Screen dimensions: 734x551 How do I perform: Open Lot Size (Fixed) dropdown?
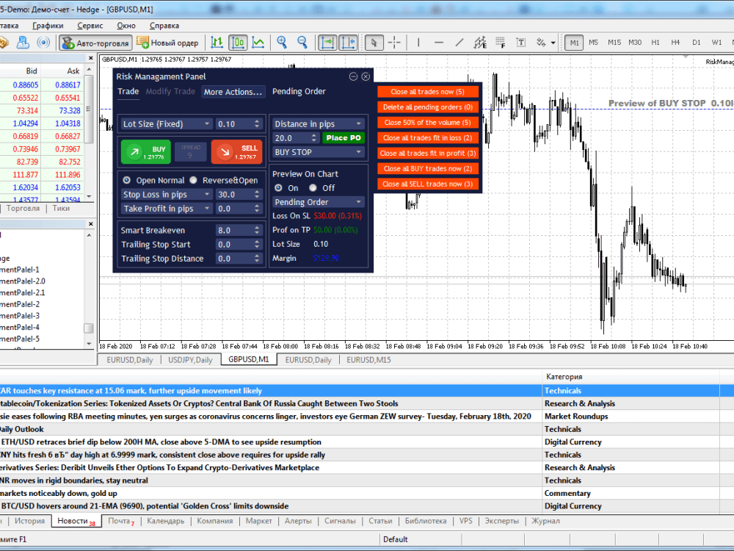tap(166, 123)
